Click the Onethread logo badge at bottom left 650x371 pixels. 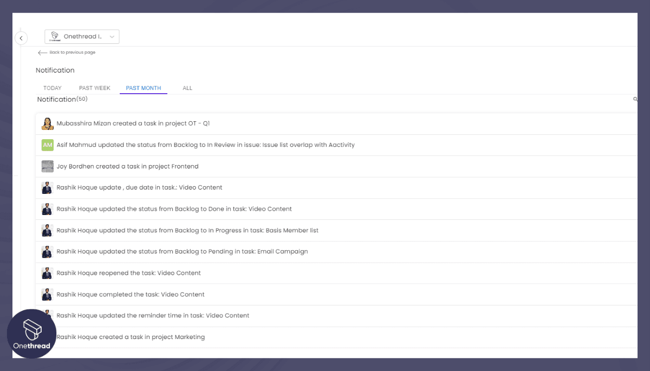[31, 334]
